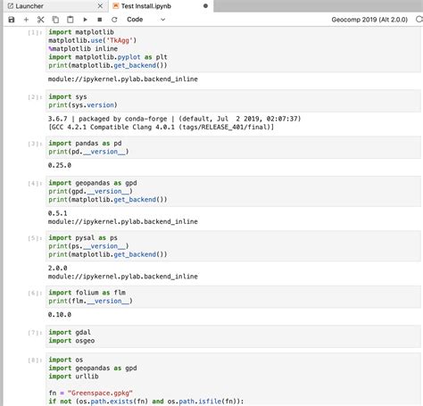The height and width of the screenshot is (406, 423).
Task: Click cell prompt number [1]
Action: pyautogui.click(x=35, y=32)
